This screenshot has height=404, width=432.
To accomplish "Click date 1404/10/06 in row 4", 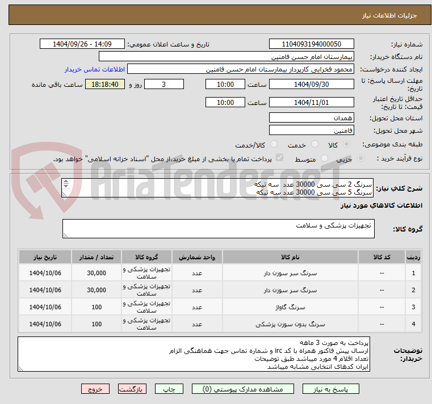I will [x=45, y=325].
